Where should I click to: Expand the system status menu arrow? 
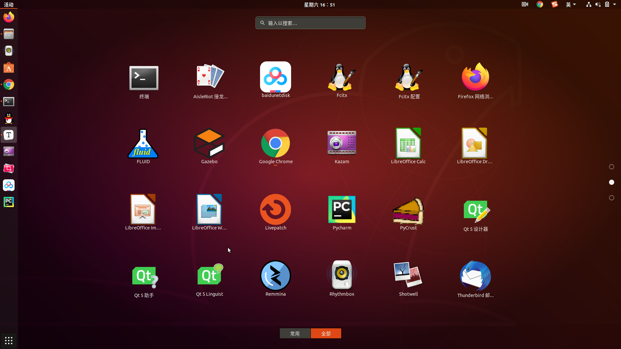615,5
